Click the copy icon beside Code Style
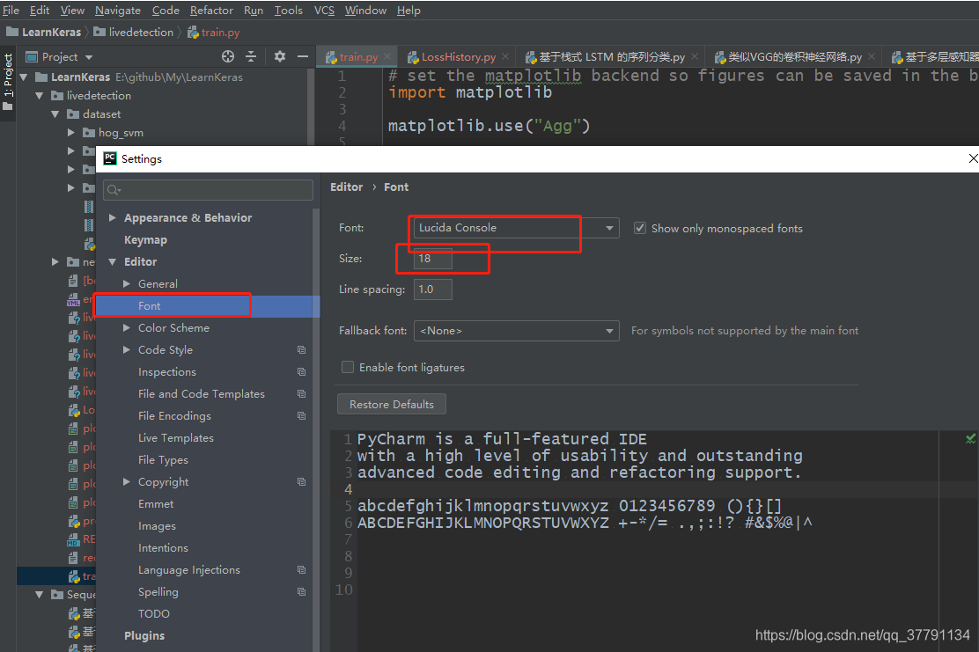This screenshot has height=652, width=979. tap(302, 350)
